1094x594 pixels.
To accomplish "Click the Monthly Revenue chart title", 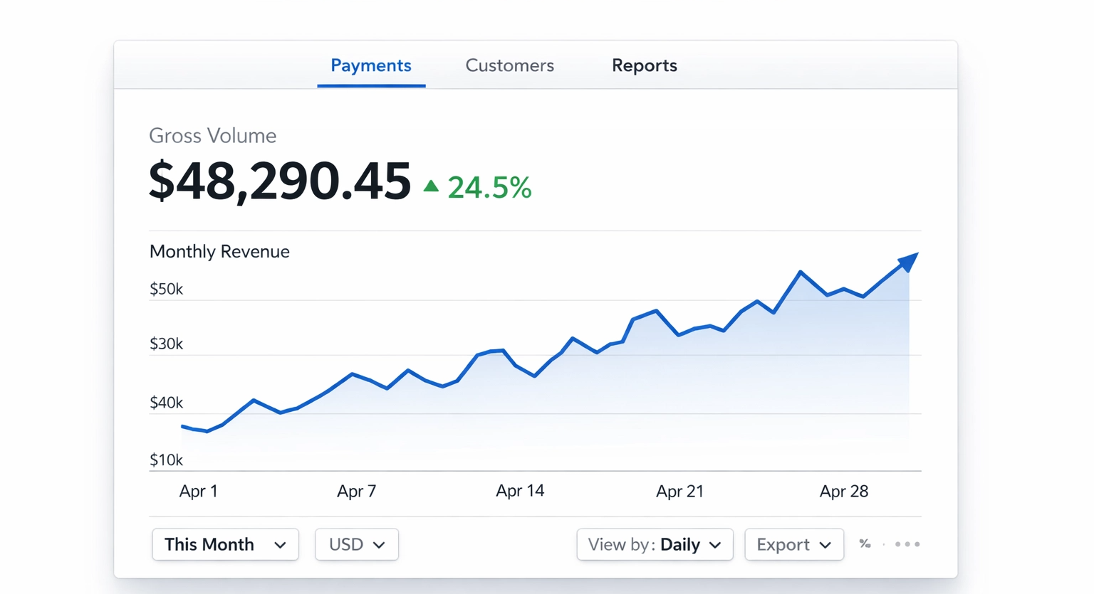I will coord(219,251).
